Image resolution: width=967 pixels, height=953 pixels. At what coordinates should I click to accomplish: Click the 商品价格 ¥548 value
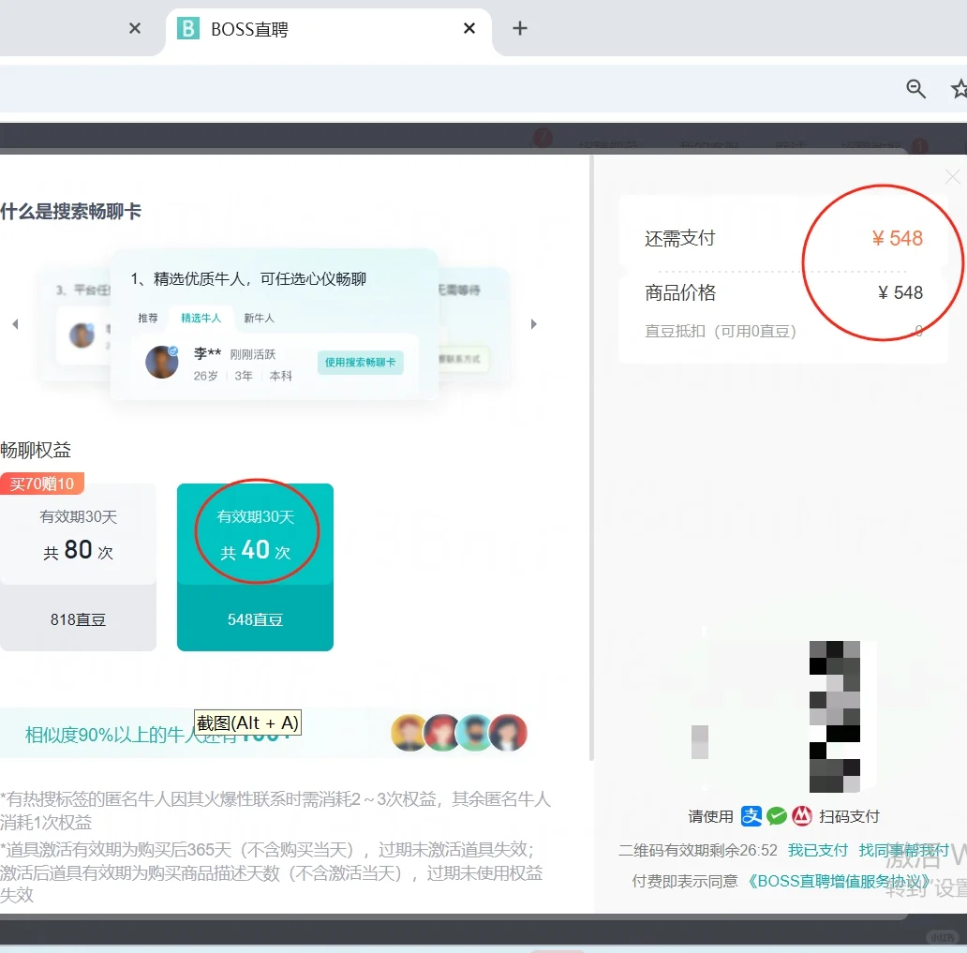click(x=900, y=292)
